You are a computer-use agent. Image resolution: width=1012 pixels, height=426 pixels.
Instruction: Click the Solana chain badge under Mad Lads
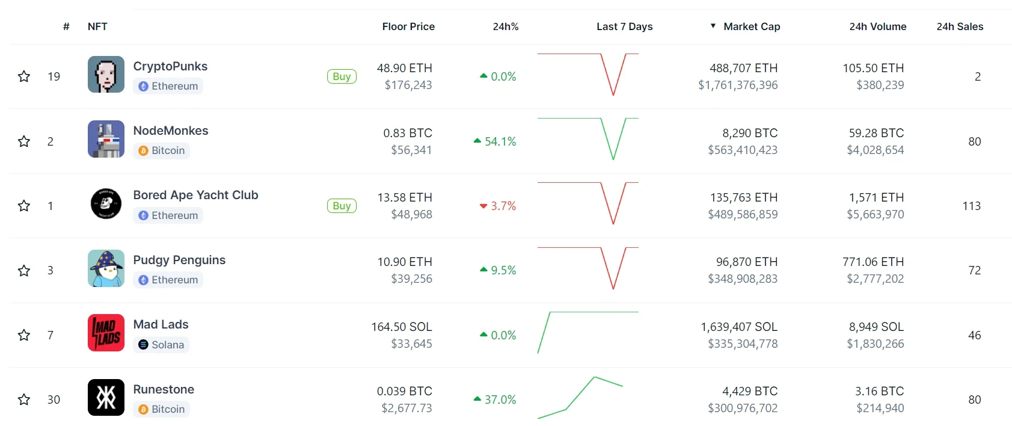pyautogui.click(x=161, y=345)
